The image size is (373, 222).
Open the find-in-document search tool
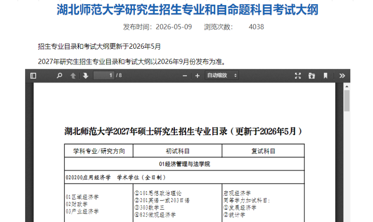point(60,76)
